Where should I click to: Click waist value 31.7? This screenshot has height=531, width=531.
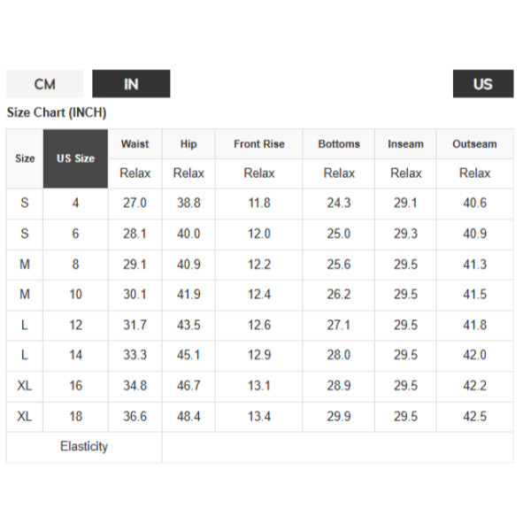coord(135,325)
